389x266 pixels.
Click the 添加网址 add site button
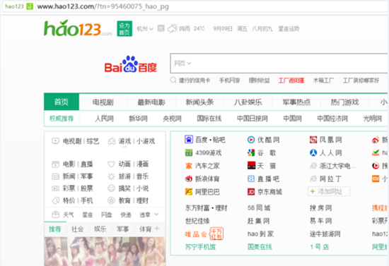click(329, 191)
